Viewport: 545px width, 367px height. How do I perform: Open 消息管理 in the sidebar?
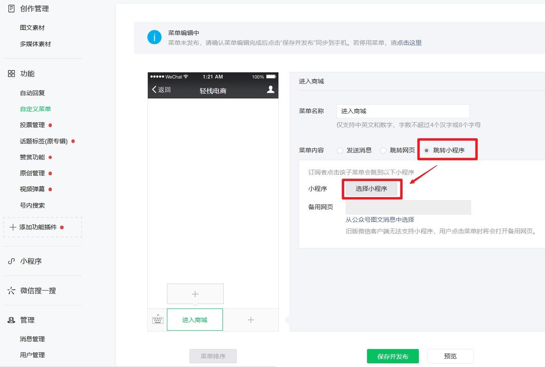point(32,339)
